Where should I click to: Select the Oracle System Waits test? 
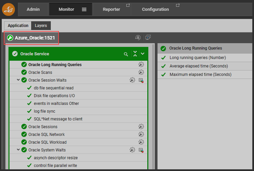[47, 150]
